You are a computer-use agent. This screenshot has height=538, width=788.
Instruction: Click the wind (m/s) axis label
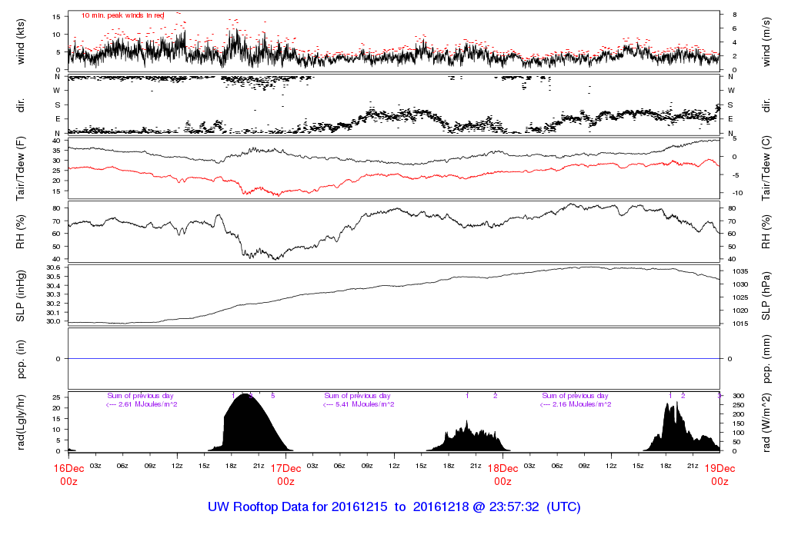point(767,40)
